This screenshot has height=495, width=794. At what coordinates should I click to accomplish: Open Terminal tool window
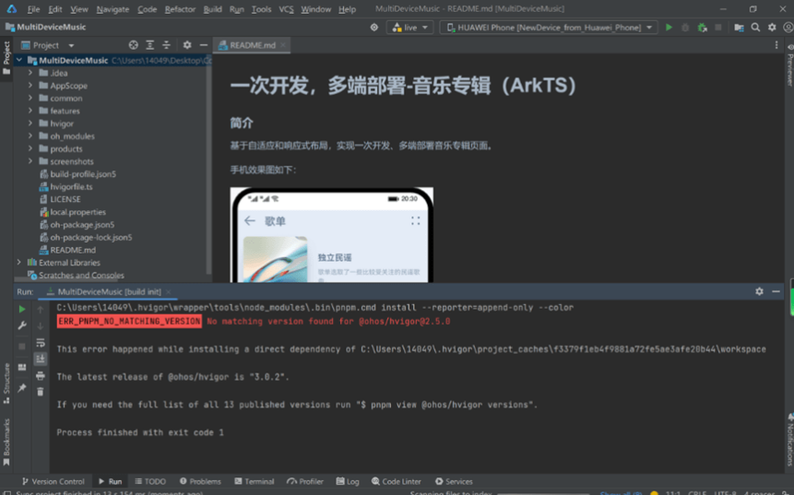(x=255, y=481)
